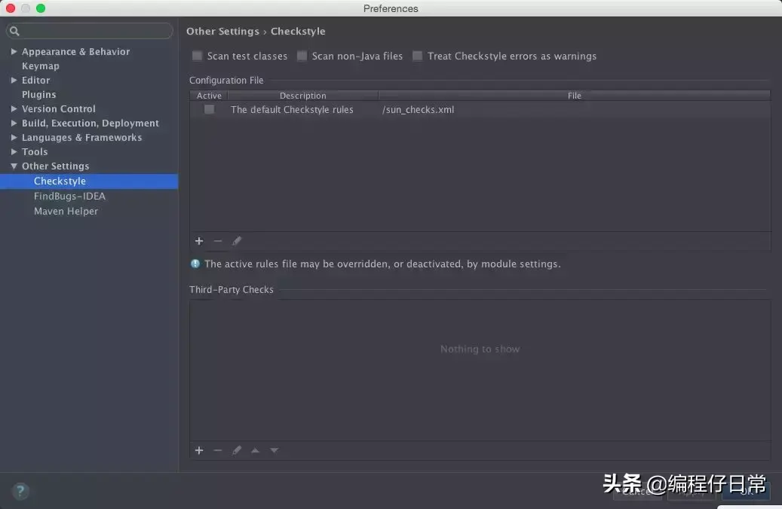The width and height of the screenshot is (782, 509).
Task: Activate the default Checkstyle rules checkbox
Action: [x=208, y=109]
